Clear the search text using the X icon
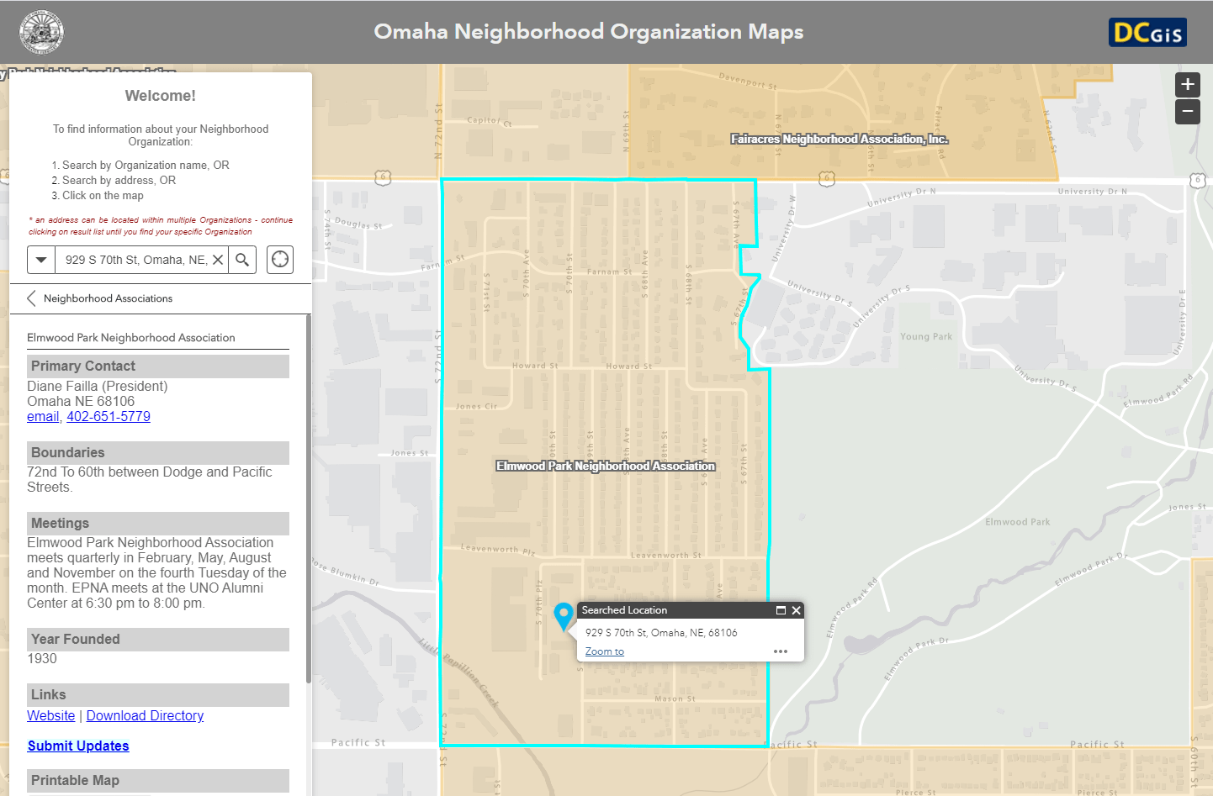 [x=218, y=259]
